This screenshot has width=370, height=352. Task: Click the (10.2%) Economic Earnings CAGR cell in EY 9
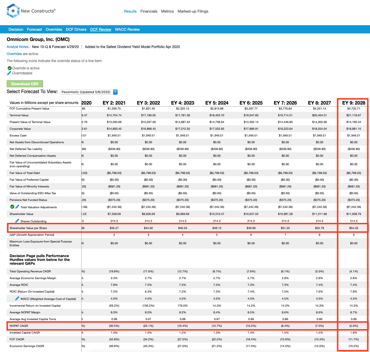(x=354, y=346)
